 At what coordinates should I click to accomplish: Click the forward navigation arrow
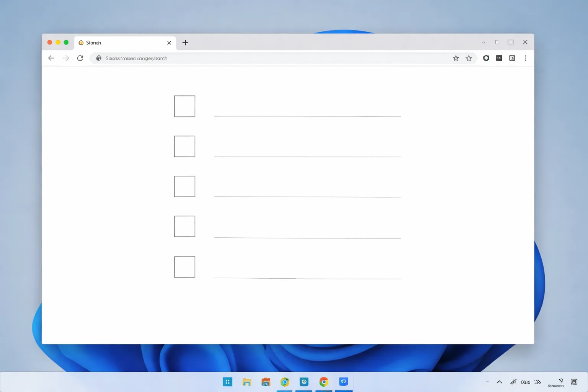[x=66, y=58]
